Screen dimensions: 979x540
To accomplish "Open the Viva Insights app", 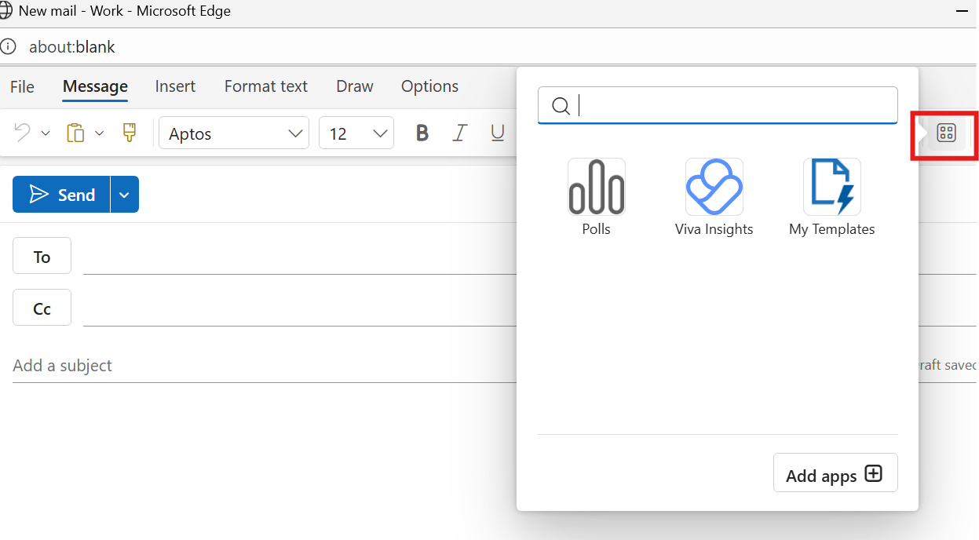I will [x=714, y=197].
